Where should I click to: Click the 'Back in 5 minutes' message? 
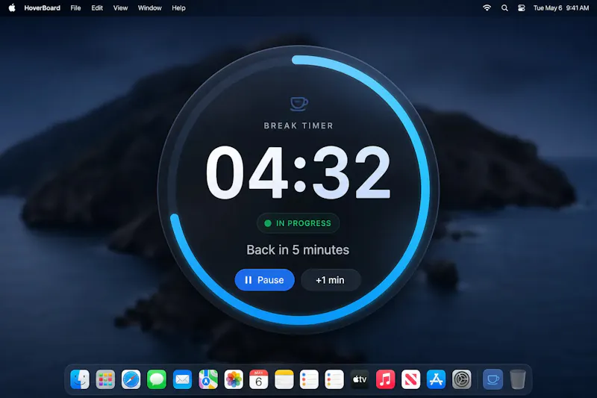click(298, 250)
